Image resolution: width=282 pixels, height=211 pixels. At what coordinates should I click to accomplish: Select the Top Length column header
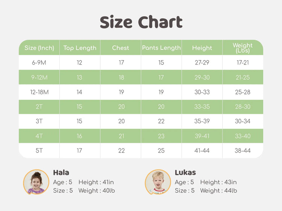click(80, 48)
